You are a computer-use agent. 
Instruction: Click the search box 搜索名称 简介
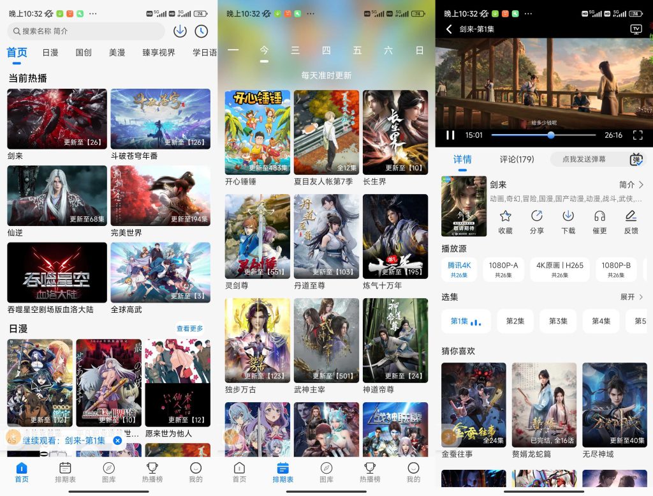click(86, 31)
